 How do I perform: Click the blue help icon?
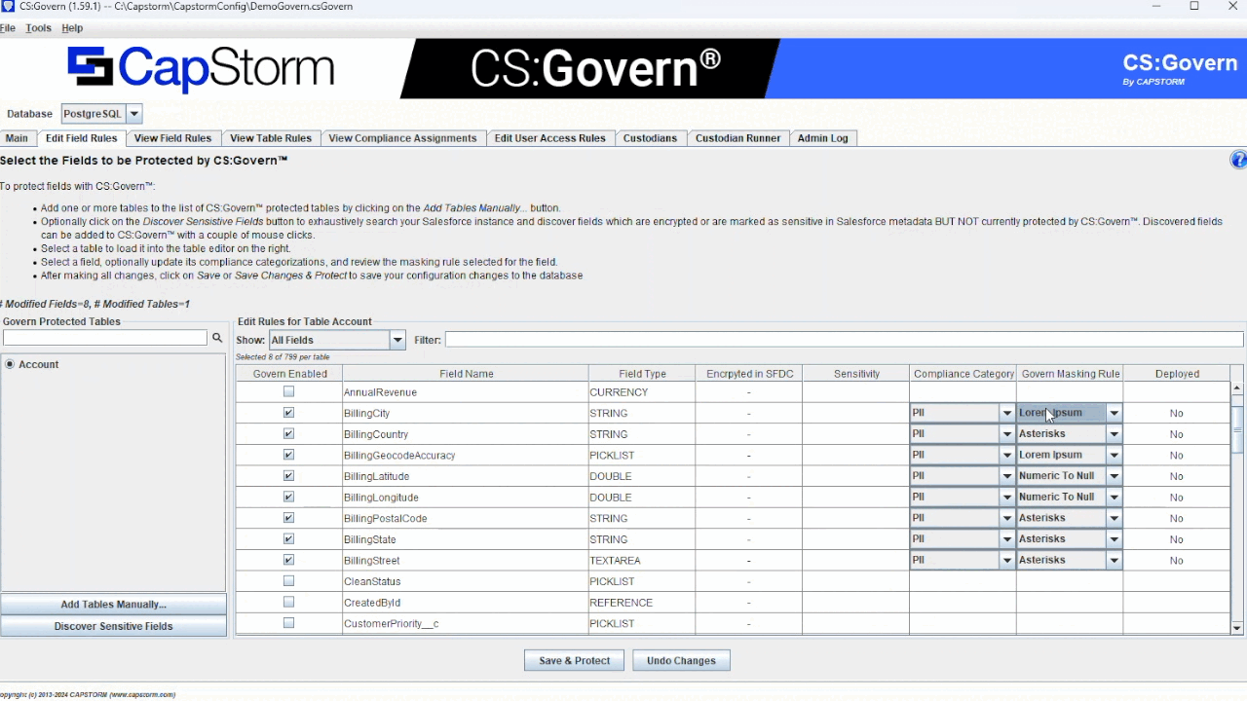[x=1238, y=161]
